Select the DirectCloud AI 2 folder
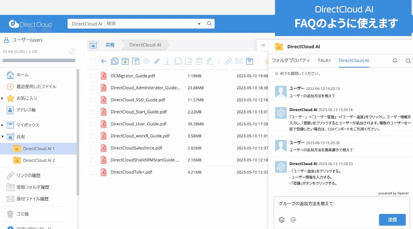 pos(49,160)
